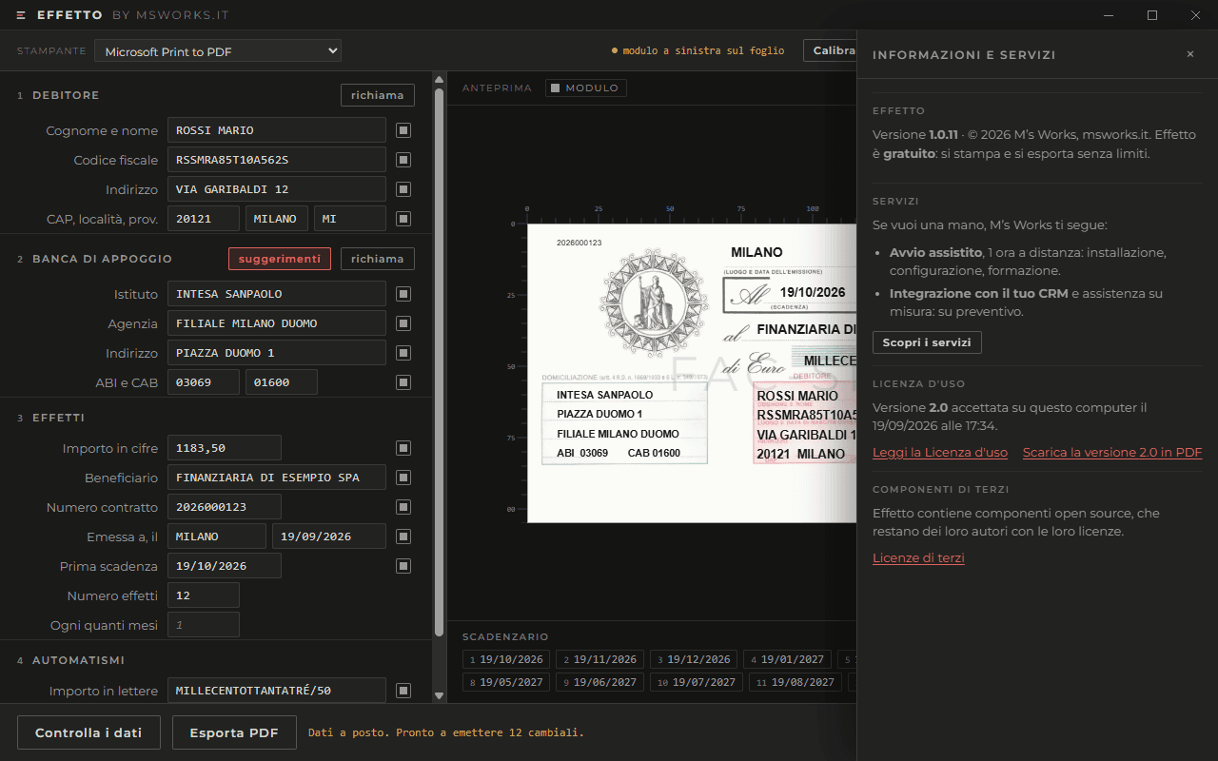Select Scadenzario entry 1 dated 19/10/2026
This screenshot has height=761, width=1218.
pos(506,659)
